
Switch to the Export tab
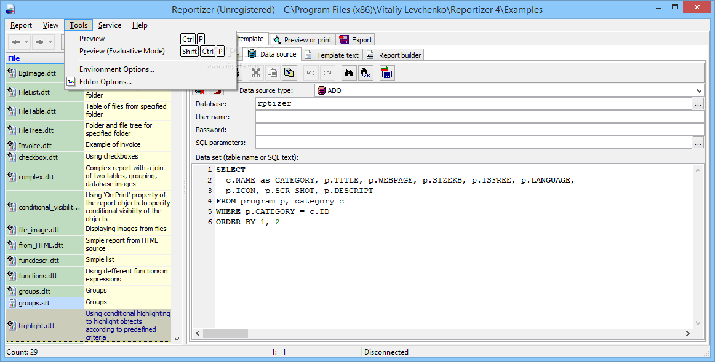[356, 39]
